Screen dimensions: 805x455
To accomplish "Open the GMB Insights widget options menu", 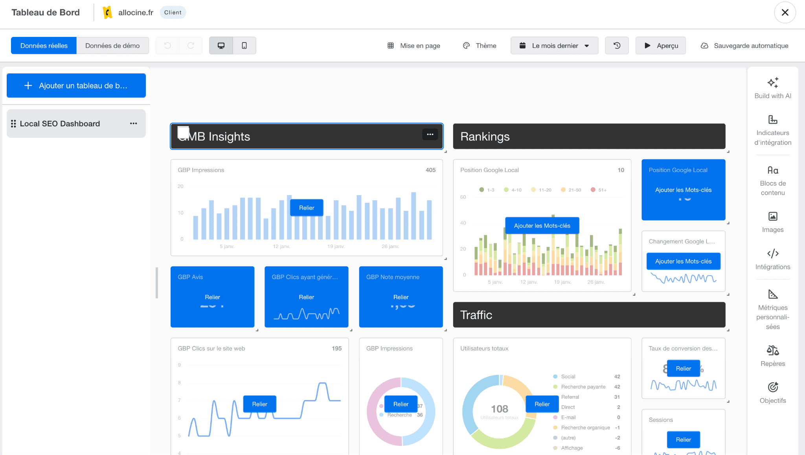I will 430,134.
